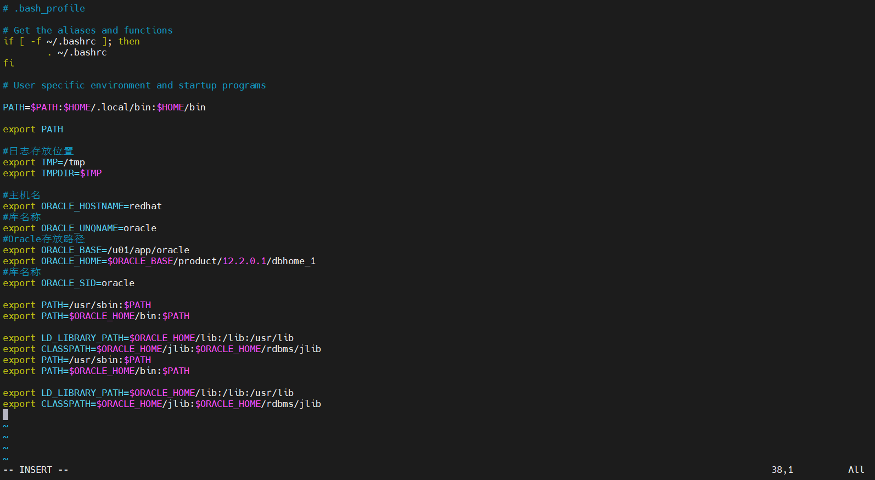Click the text cursor block on the empty line
The height and width of the screenshot is (480, 875).
5,415
